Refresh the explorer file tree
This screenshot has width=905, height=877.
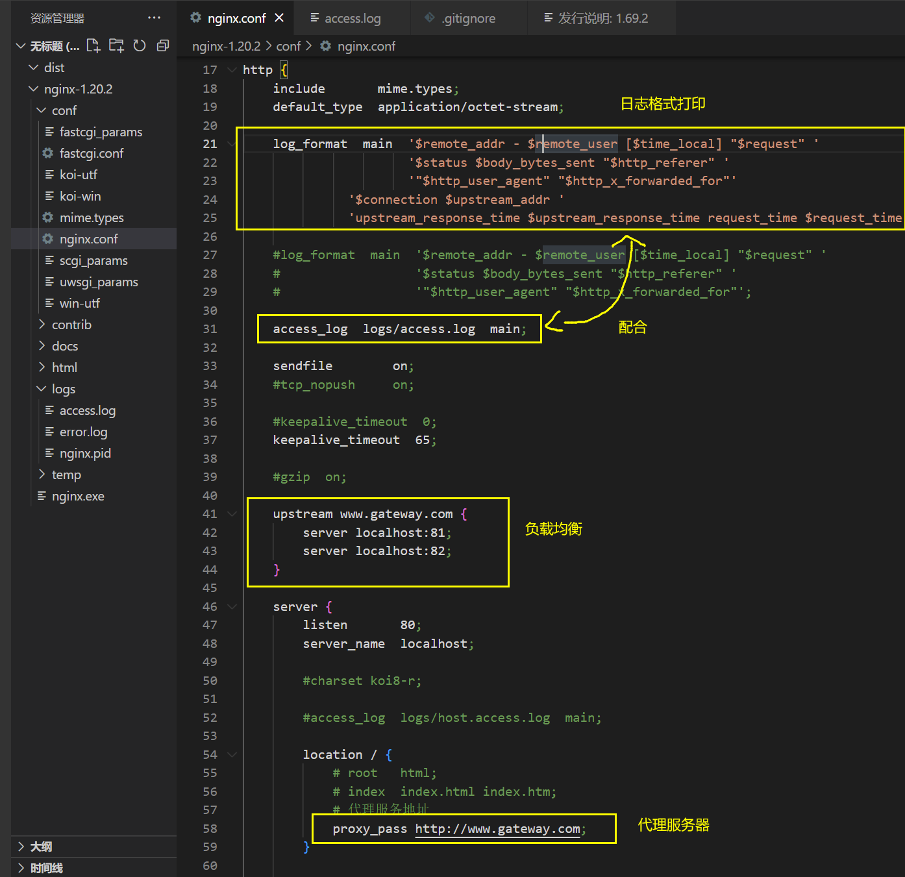click(140, 45)
